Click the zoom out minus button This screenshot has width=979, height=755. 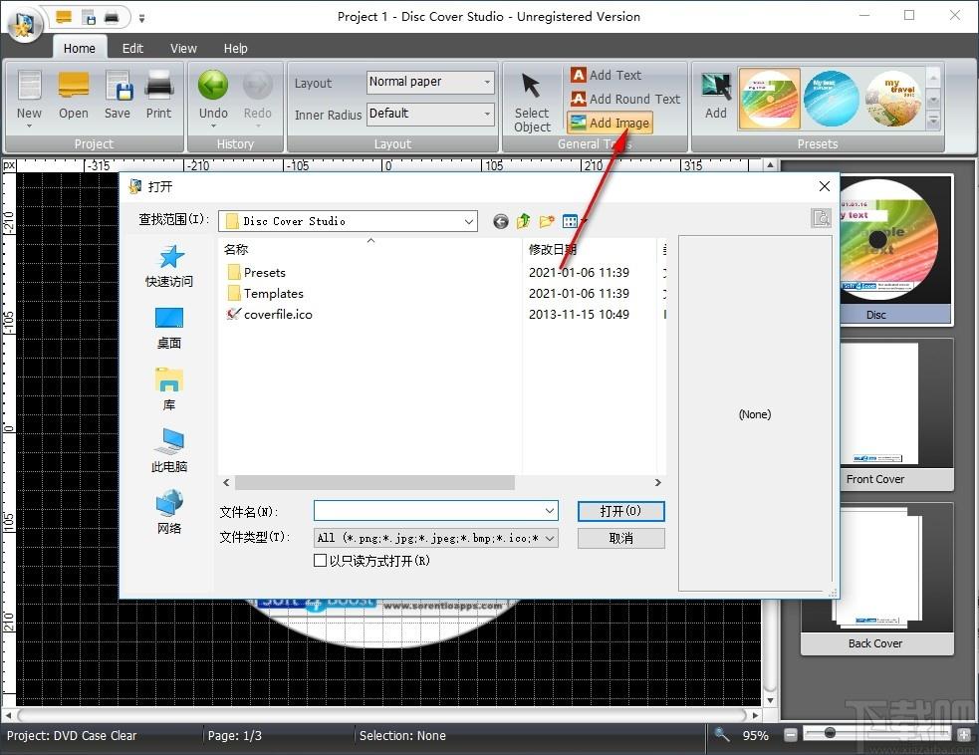click(791, 735)
